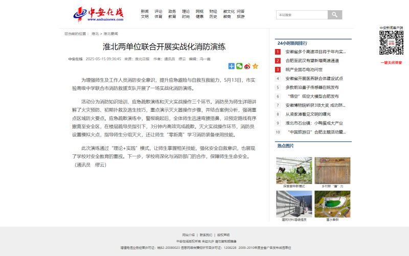Open the 体育 nav menu item
Image resolution: width=409 pixels, height=256 pixels.
158,17
